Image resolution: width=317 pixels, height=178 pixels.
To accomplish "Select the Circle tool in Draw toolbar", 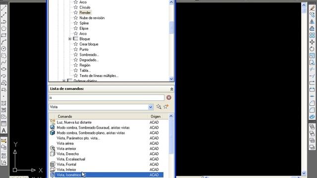I will [x=3, y=49].
